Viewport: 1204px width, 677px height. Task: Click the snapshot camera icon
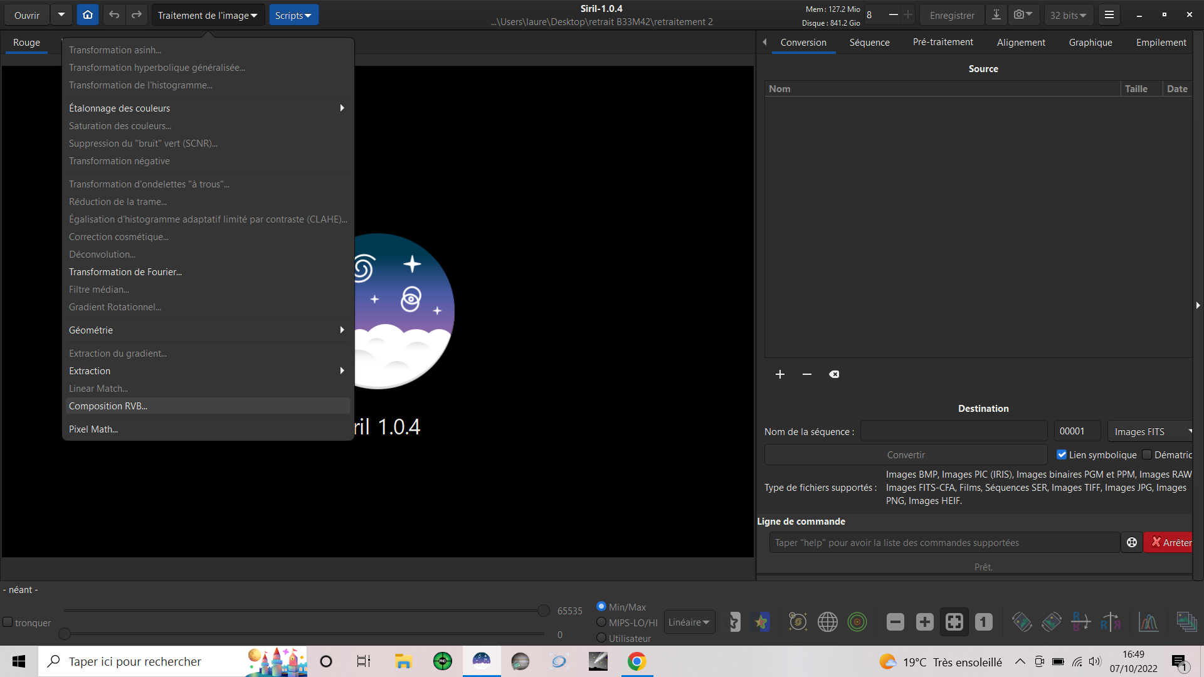1018,15
